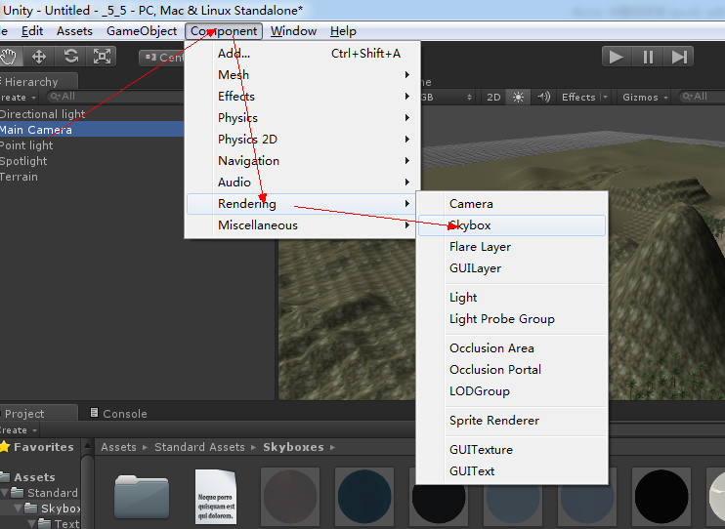Switch to the Hierarchy tab

tap(38, 81)
